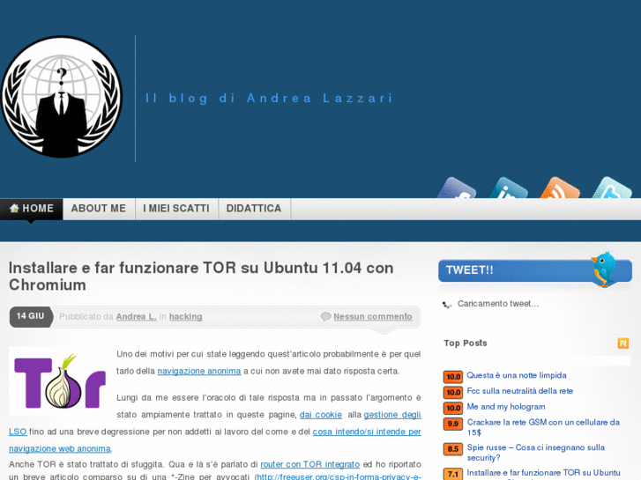Image resolution: width=641 pixels, height=480 pixels.
Task: Open top post Questa è una notte limpida
Action: pyautogui.click(x=517, y=375)
